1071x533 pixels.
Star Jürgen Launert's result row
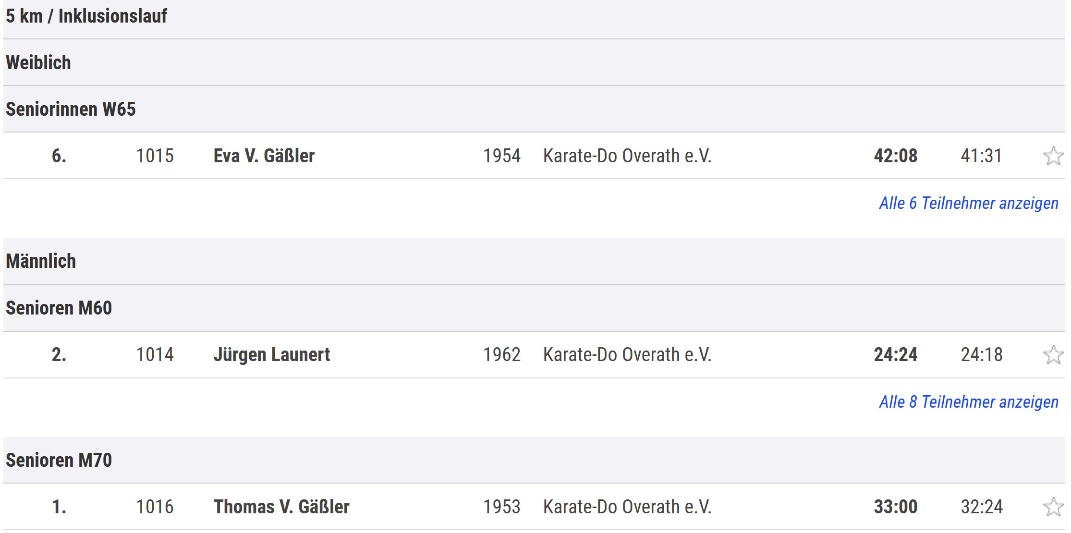1053,355
